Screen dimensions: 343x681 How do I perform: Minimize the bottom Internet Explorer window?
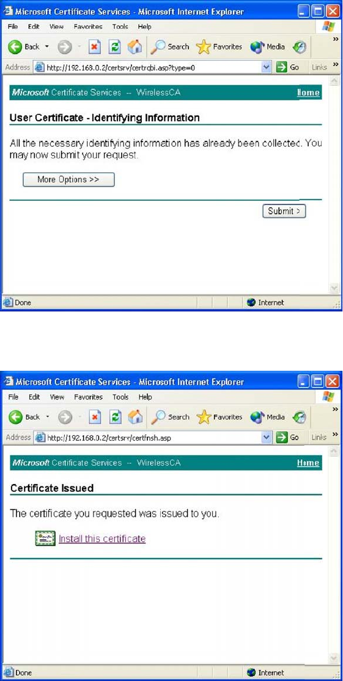click(x=304, y=381)
